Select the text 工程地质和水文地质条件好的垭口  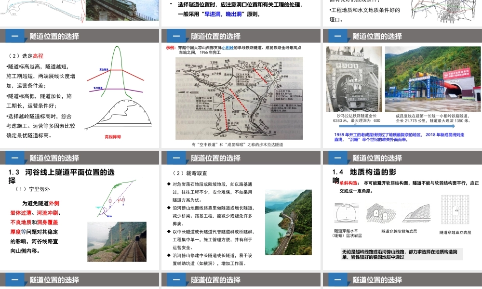(x=364, y=15)
